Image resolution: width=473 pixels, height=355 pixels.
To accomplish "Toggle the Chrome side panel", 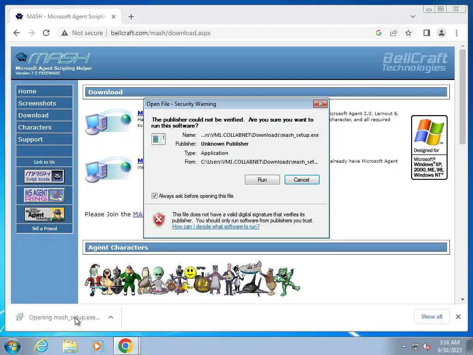I will (426, 33).
